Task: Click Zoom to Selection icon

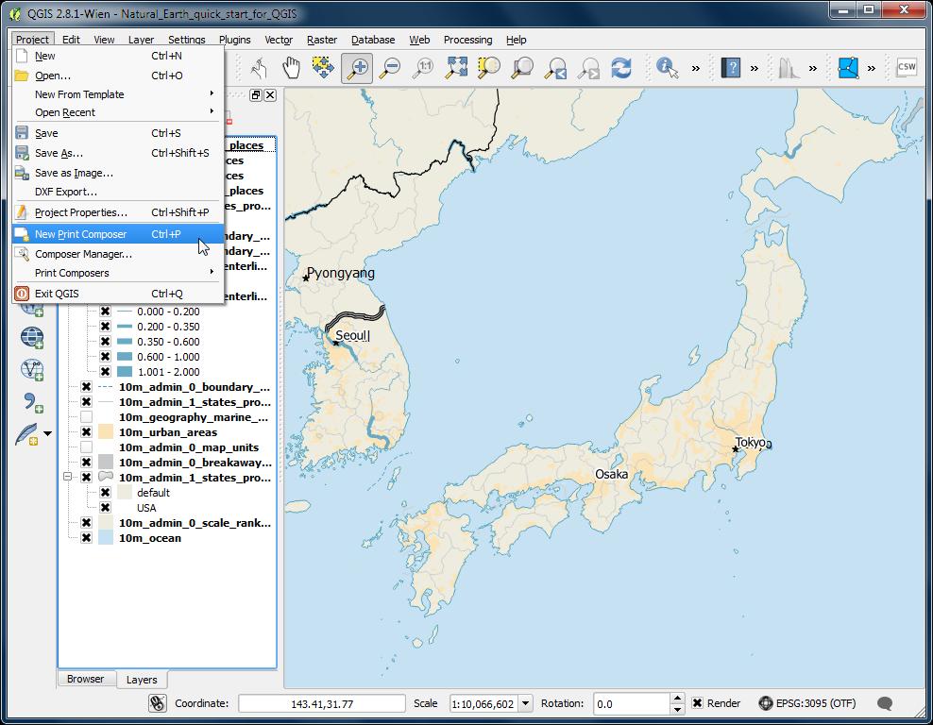Action: [x=489, y=68]
